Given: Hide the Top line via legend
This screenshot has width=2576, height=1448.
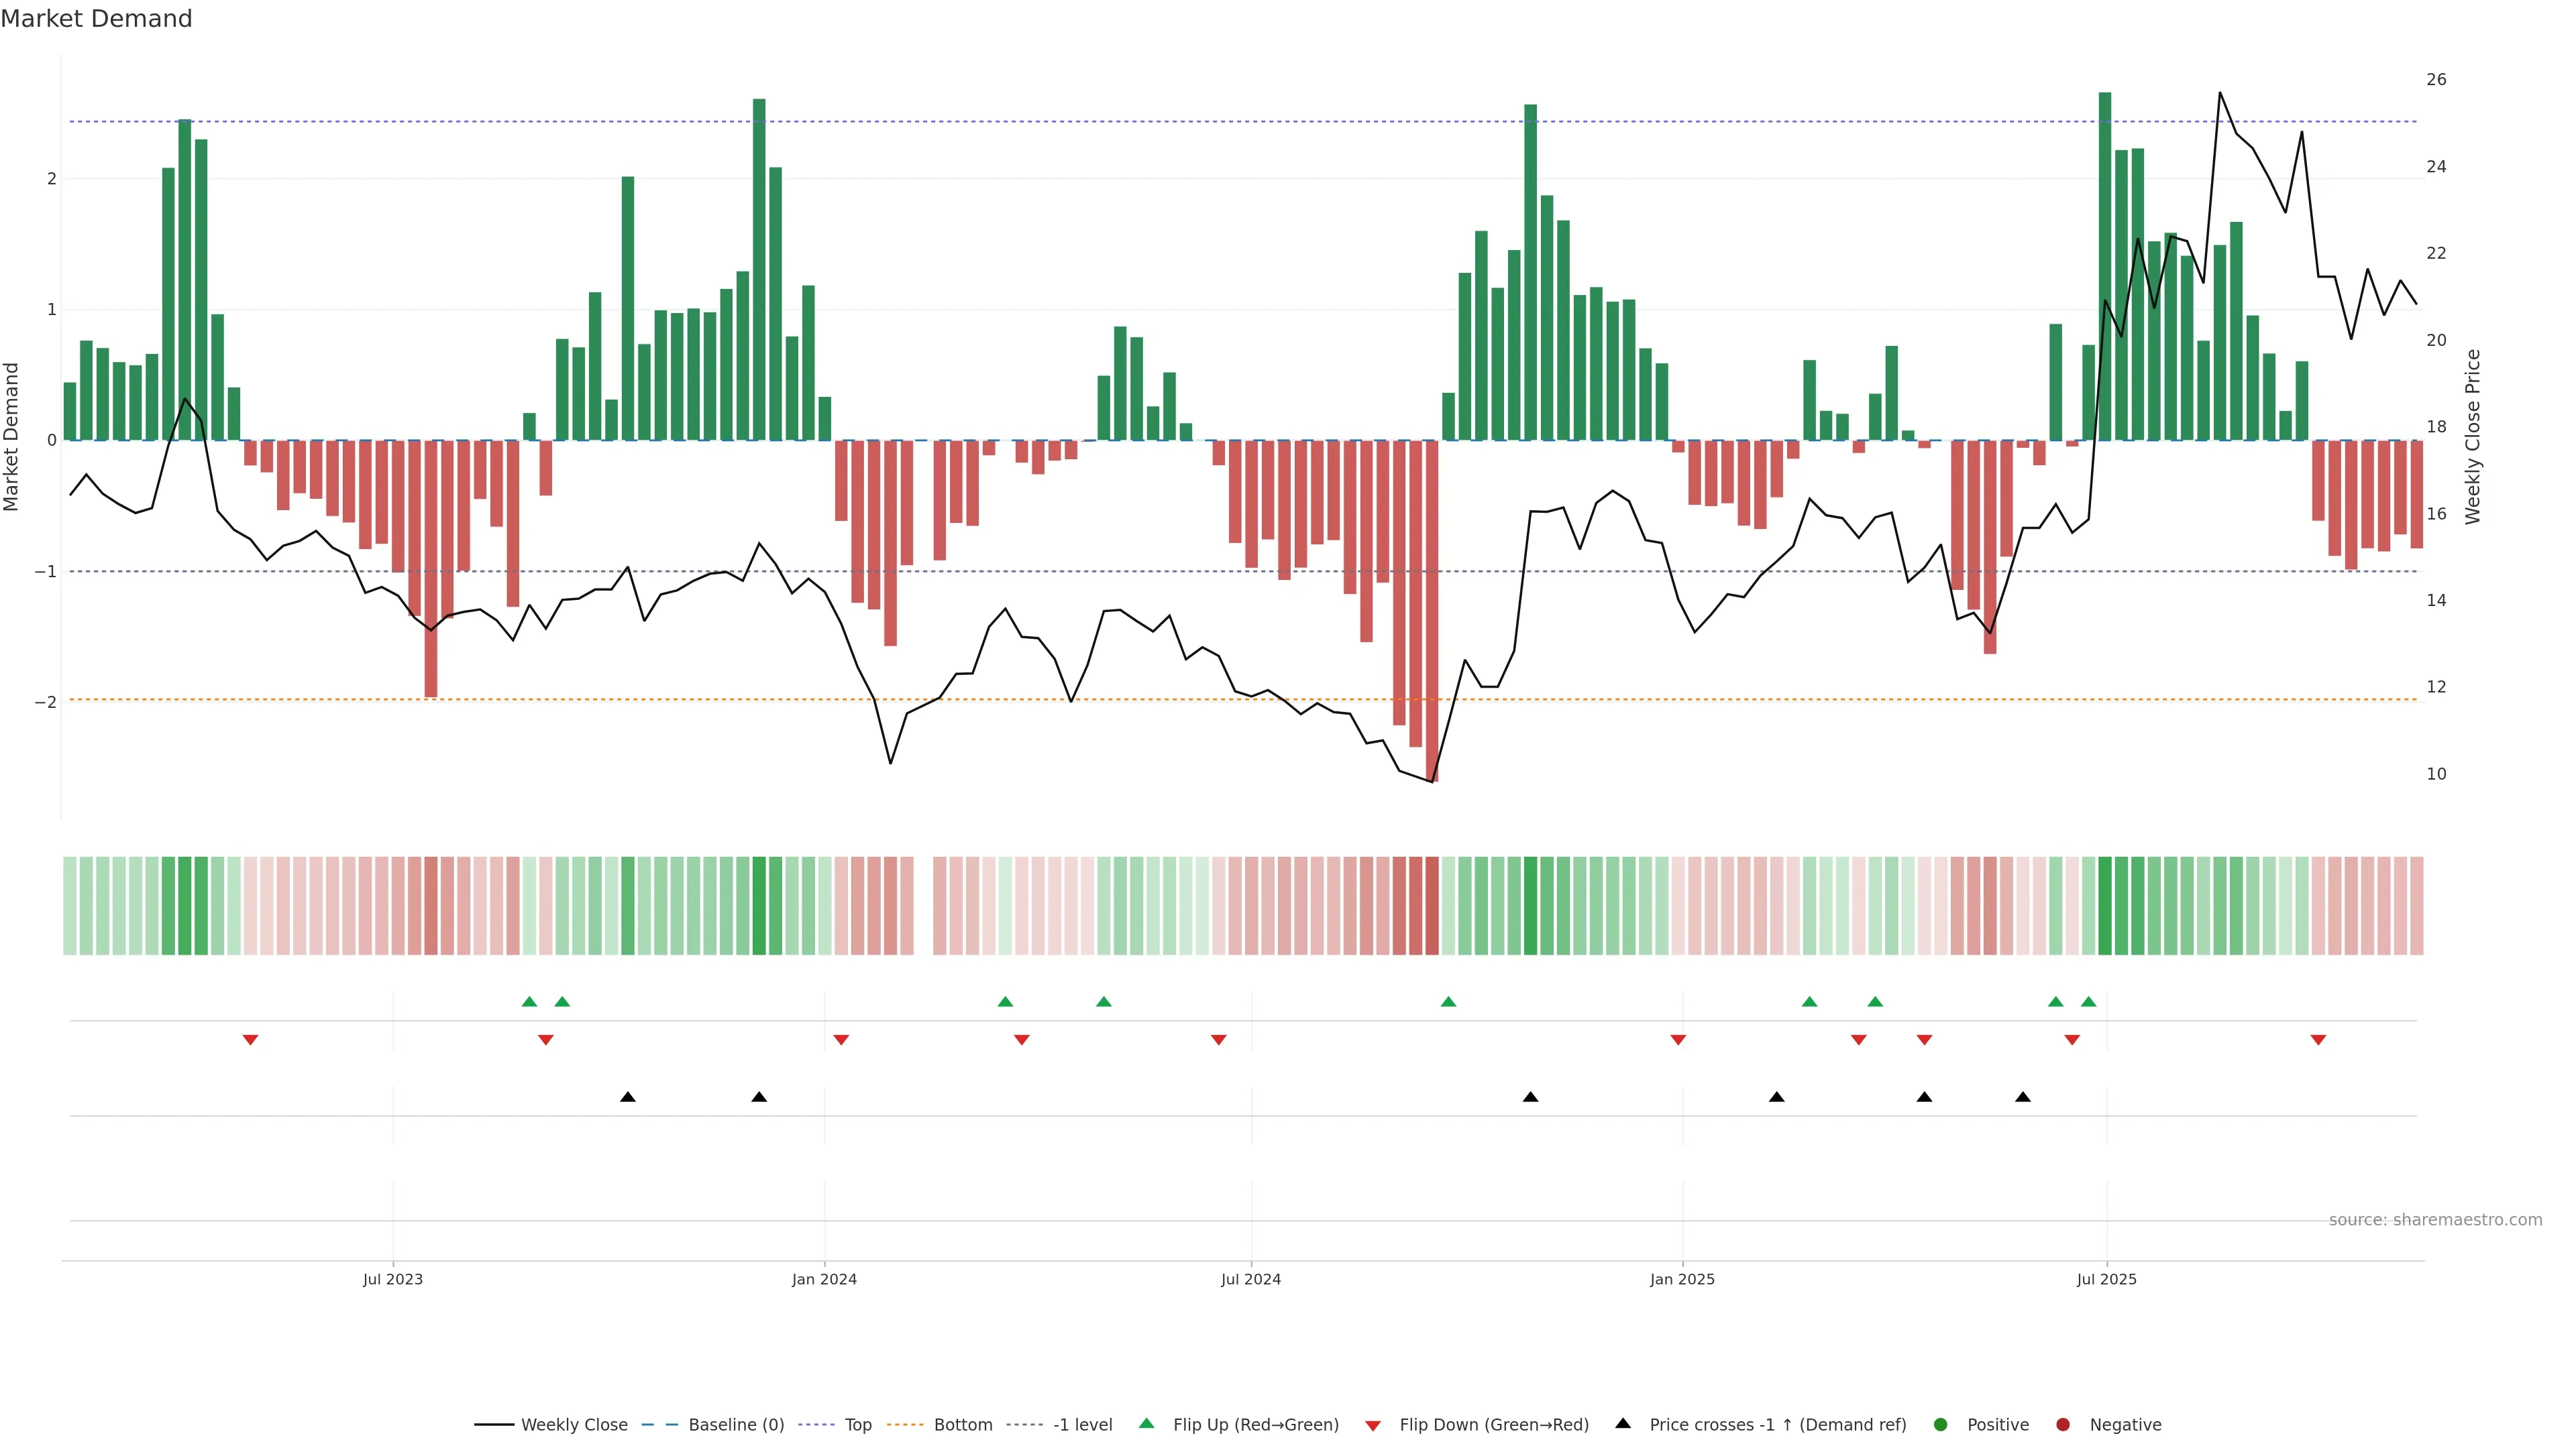Looking at the screenshot, I should click(x=857, y=1425).
